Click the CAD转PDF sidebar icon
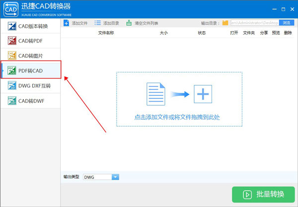This screenshot has height=207, width=298. (12, 41)
